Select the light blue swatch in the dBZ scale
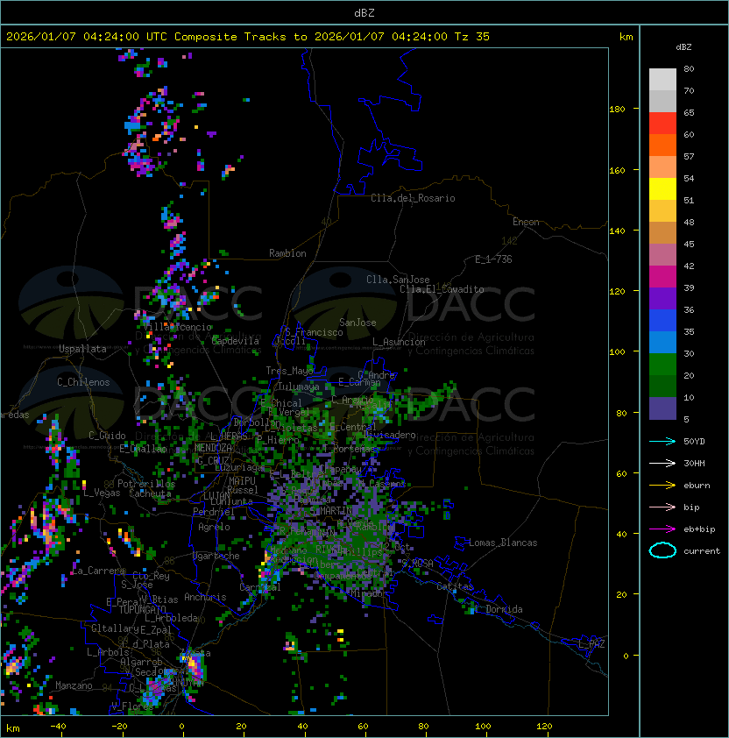 tap(662, 343)
